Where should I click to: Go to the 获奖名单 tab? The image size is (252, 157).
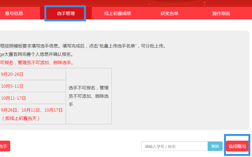tap(169, 13)
